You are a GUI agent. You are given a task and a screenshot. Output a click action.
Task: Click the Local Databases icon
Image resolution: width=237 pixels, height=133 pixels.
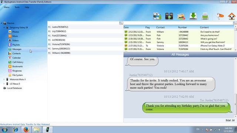pos(5,88)
